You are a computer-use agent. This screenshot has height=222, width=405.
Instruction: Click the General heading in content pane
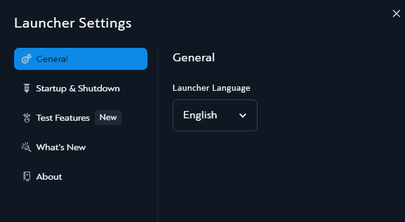194,58
